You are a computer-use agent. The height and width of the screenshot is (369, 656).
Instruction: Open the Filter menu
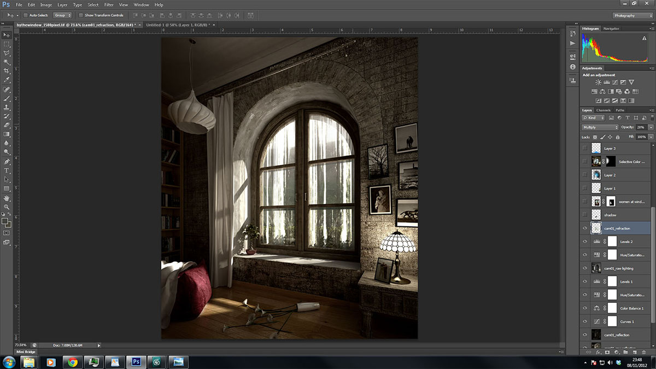pyautogui.click(x=109, y=4)
